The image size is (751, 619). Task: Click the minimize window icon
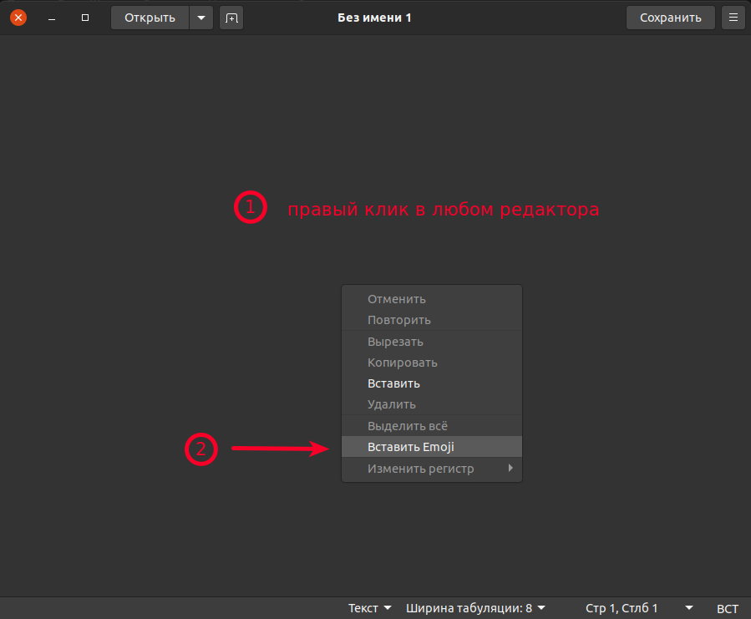[x=51, y=17]
